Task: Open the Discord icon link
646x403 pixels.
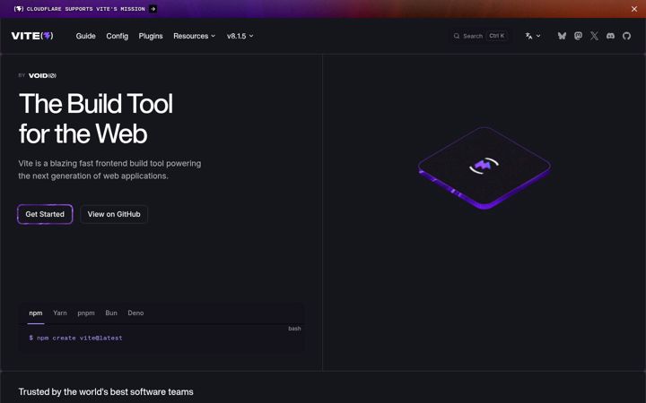Action: click(611, 36)
